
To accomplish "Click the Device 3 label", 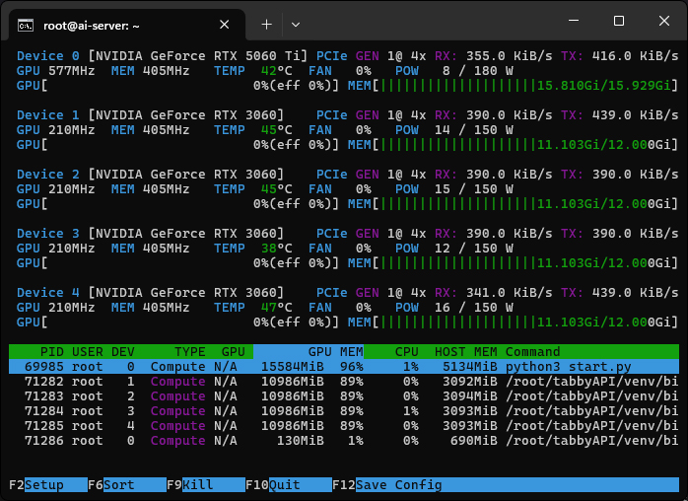I will pyautogui.click(x=48, y=234).
